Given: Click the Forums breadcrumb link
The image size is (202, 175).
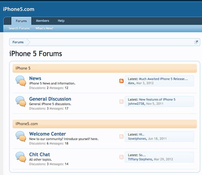Looking at the screenshot, I should click(18, 42).
